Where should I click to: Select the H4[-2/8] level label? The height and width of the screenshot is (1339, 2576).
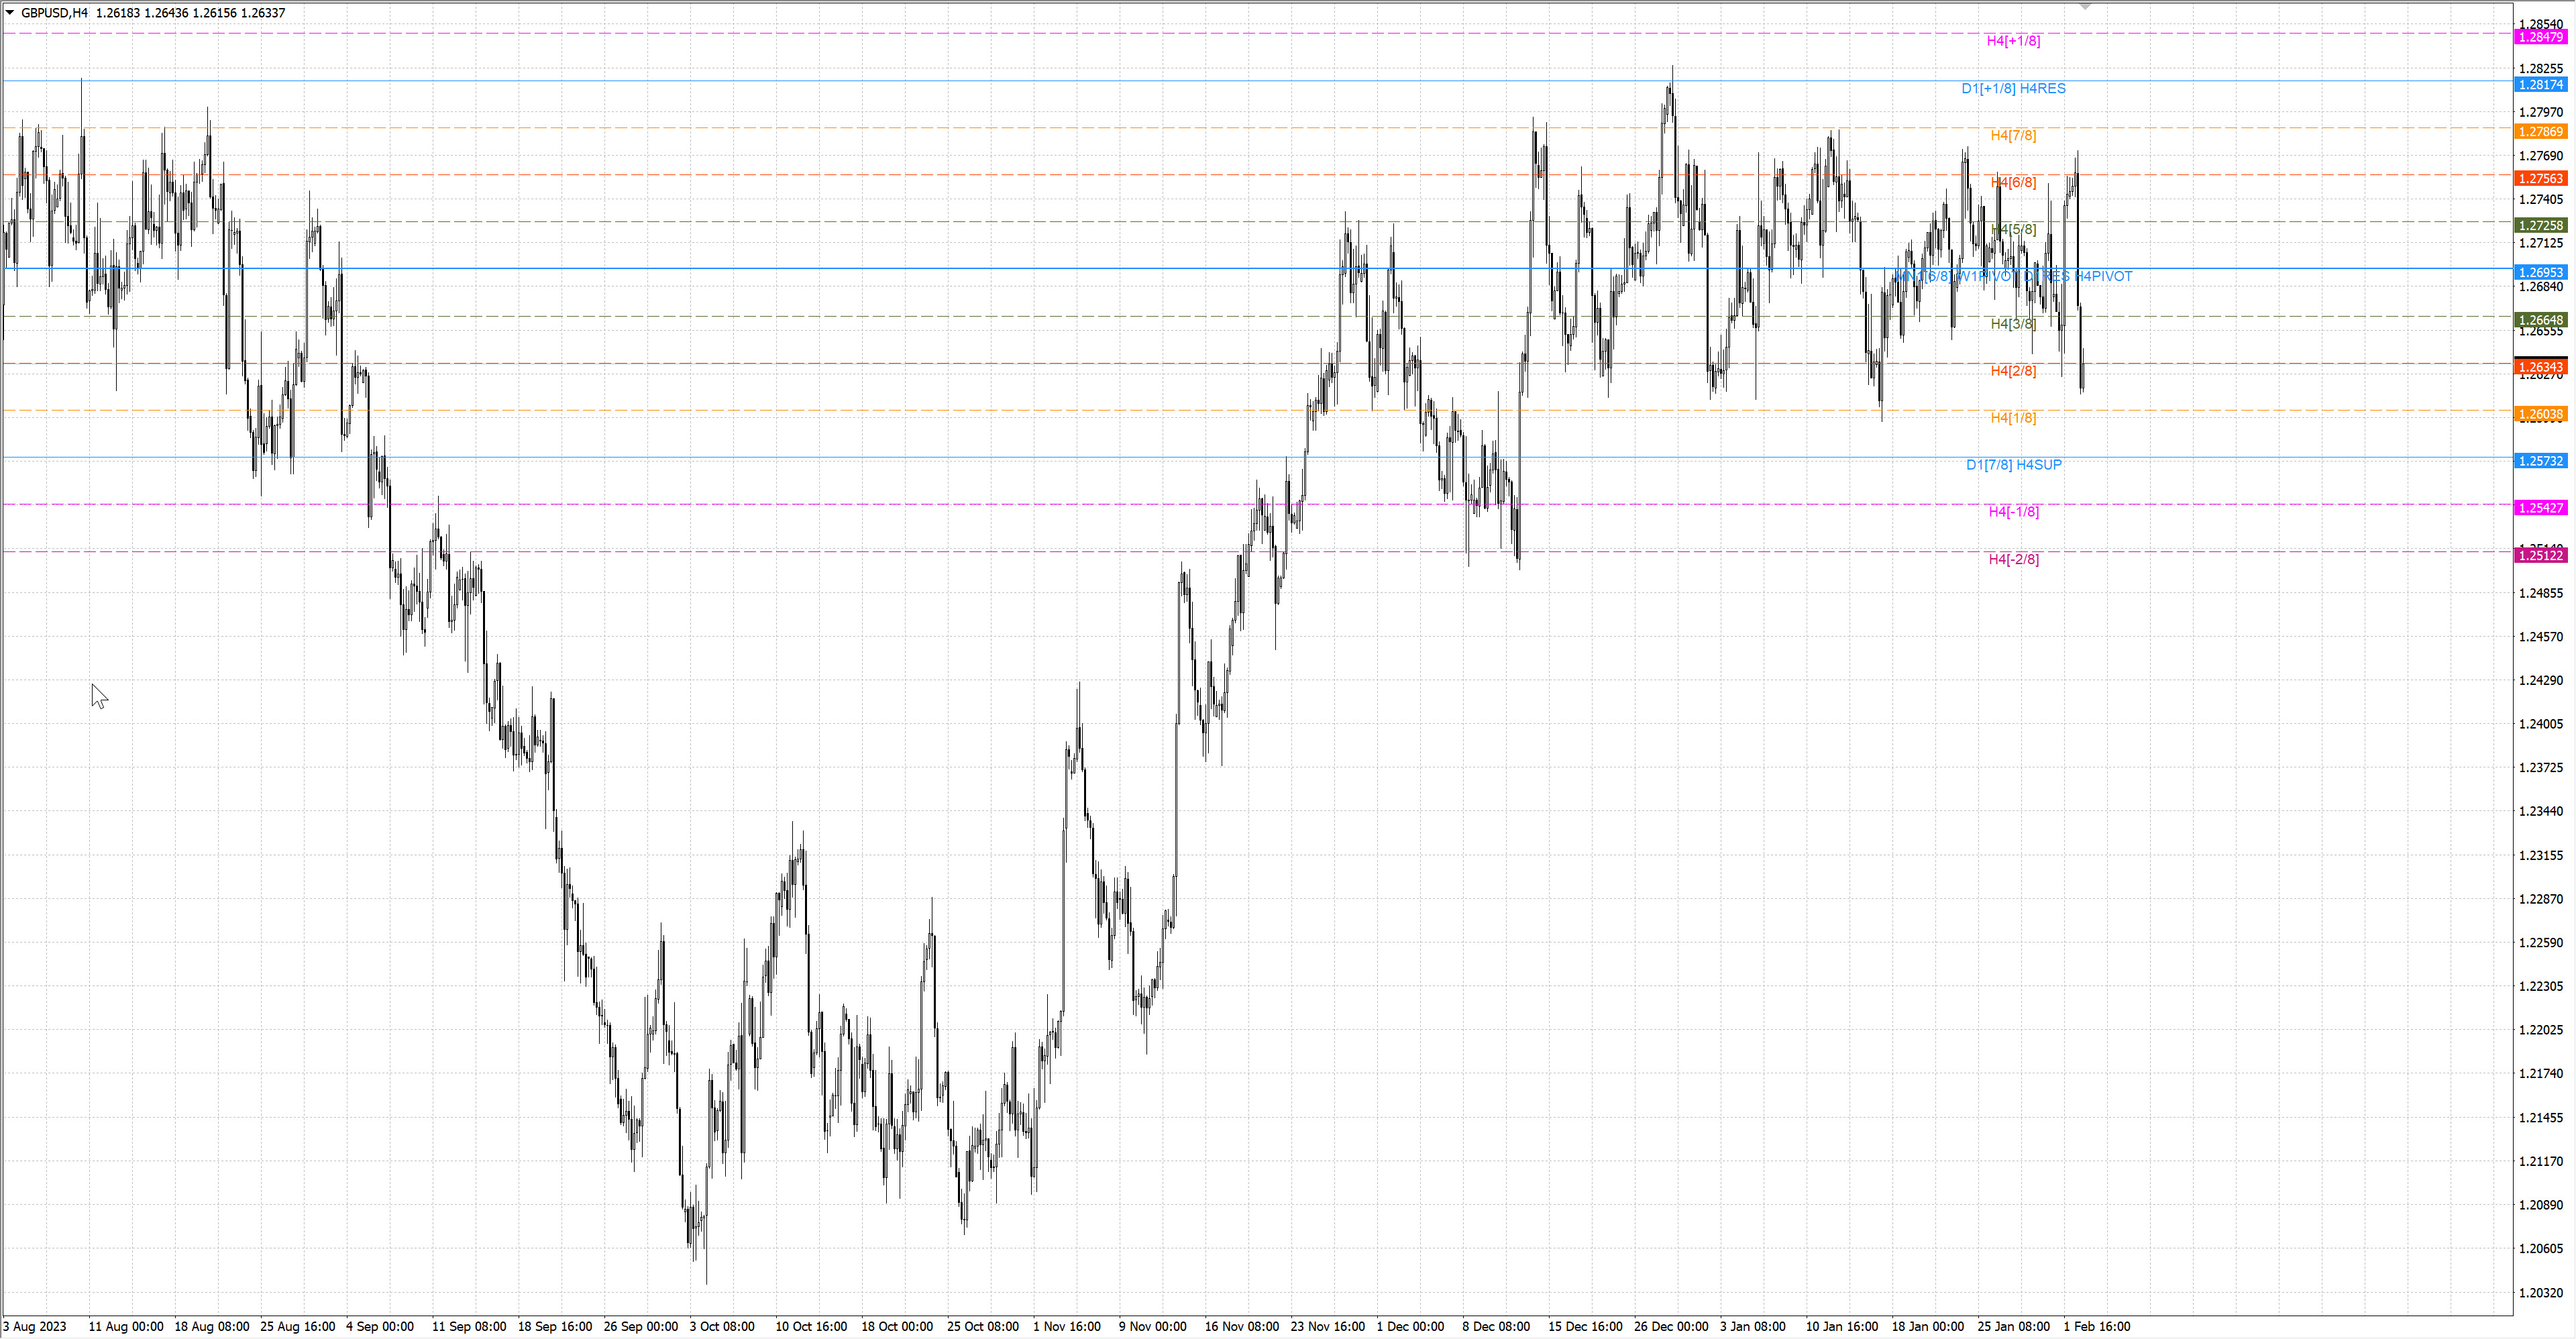pos(2013,559)
